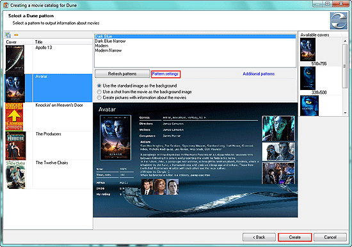Click the Avatar poster in the preview

click(x=115, y=137)
